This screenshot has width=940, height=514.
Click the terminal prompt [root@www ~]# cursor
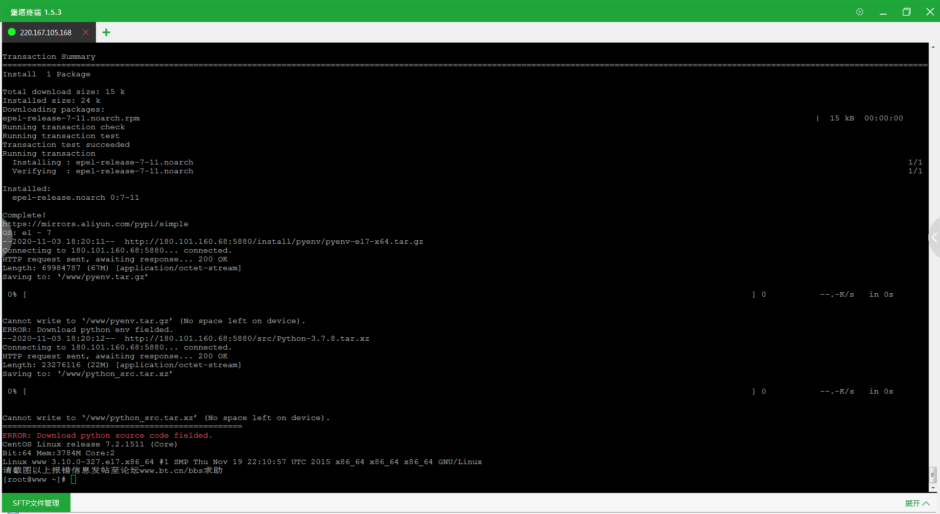[73, 479]
